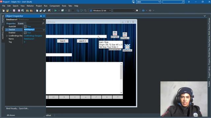Open the Project menu
The width and height of the screenshot is (211, 118).
[x=39, y=6]
